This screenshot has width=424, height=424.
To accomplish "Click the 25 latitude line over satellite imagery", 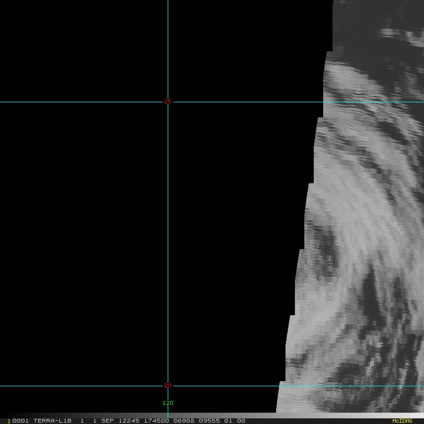I will (374, 102).
